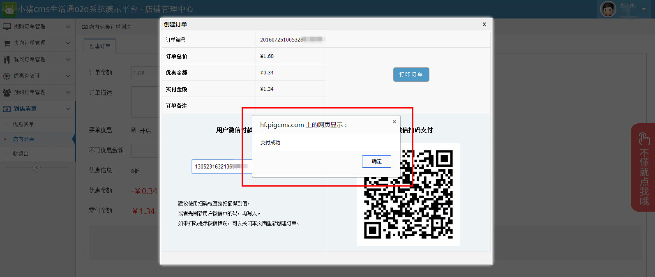Click the 实付金额 value ¥1.34
655x277 pixels.
pos(267,89)
